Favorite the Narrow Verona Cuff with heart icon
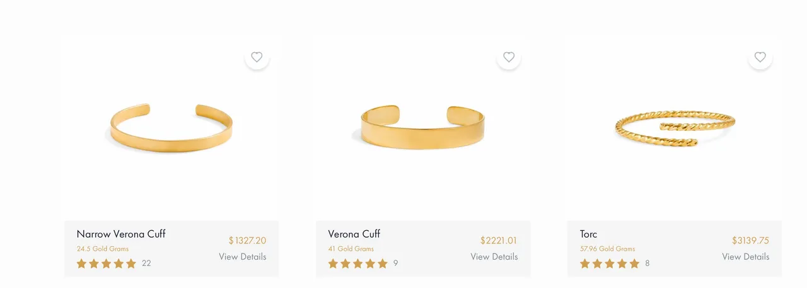This screenshot has height=288, width=807. 257,57
